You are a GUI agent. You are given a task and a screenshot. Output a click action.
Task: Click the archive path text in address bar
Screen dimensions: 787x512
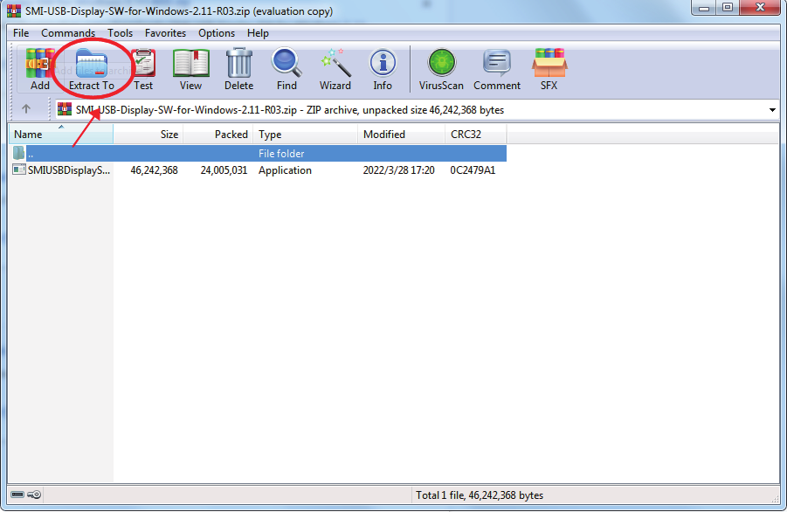point(290,110)
